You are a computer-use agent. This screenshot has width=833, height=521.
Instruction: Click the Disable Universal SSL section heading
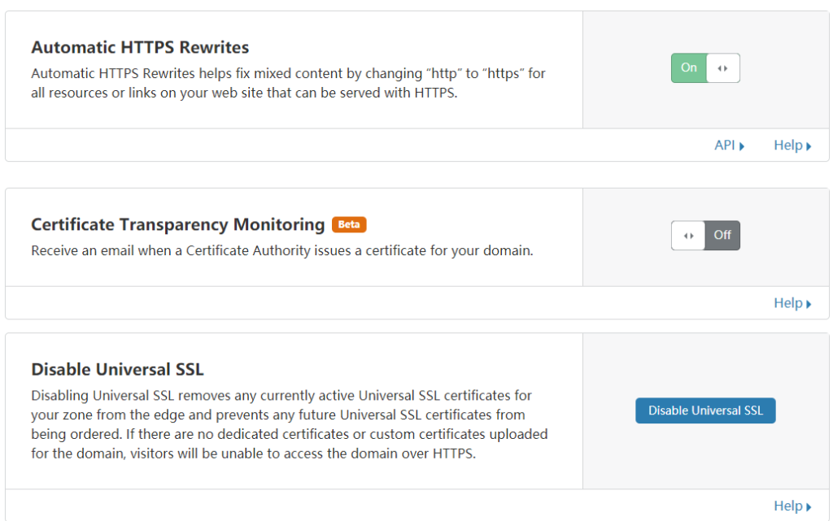pyautogui.click(x=117, y=369)
